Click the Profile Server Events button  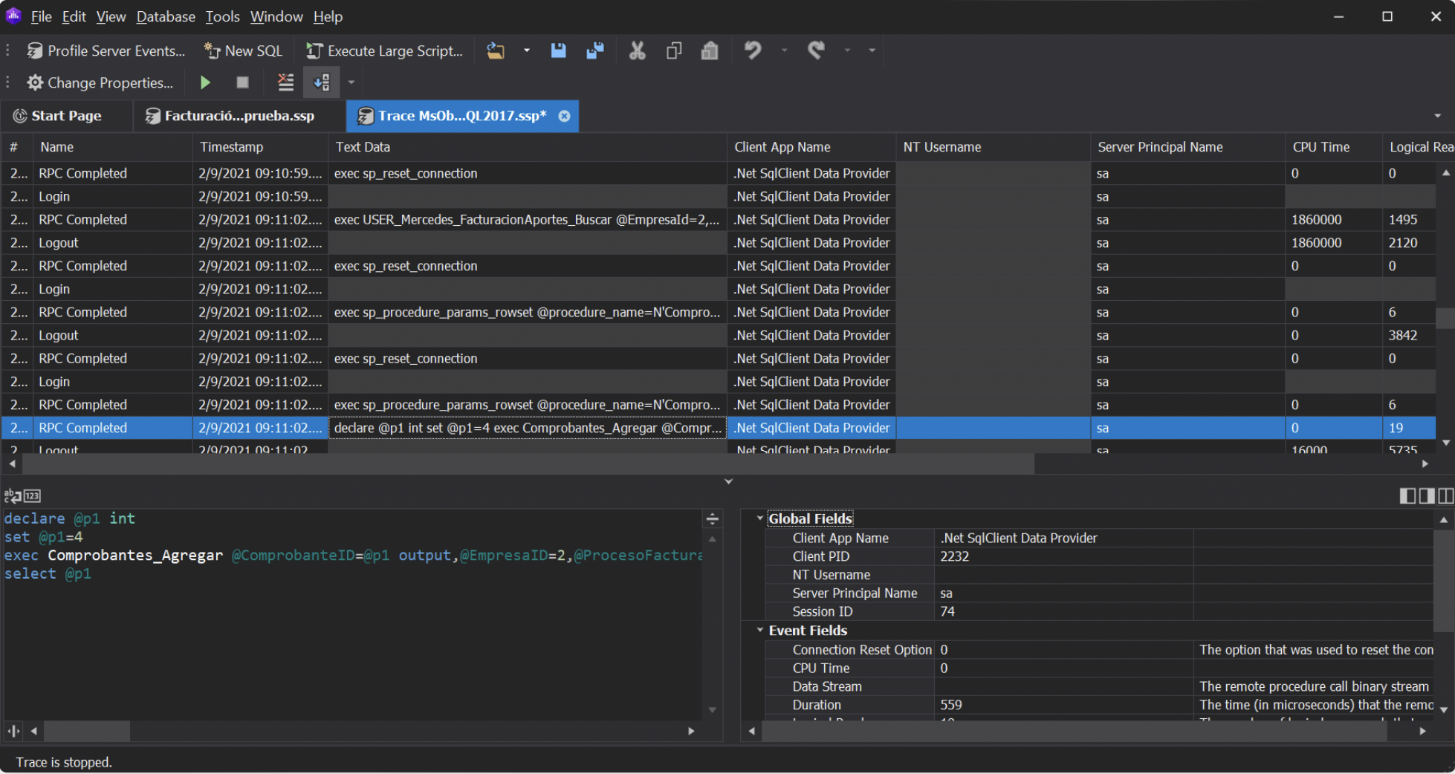(106, 51)
